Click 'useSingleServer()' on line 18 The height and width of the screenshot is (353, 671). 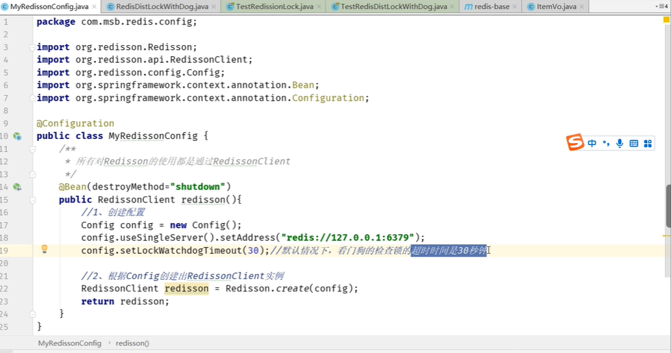[x=167, y=237]
